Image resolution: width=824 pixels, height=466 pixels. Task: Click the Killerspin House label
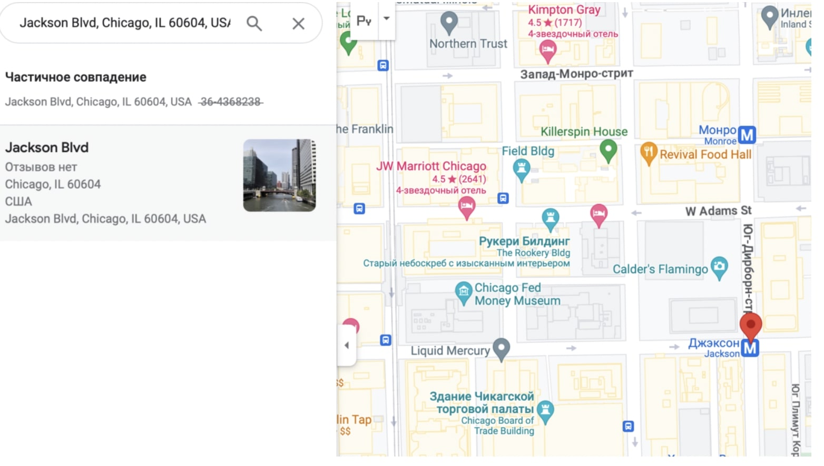(x=584, y=132)
